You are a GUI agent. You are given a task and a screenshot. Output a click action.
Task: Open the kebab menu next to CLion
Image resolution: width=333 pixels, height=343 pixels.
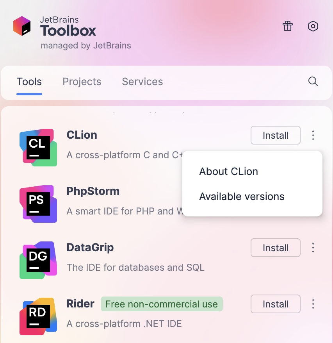click(313, 135)
